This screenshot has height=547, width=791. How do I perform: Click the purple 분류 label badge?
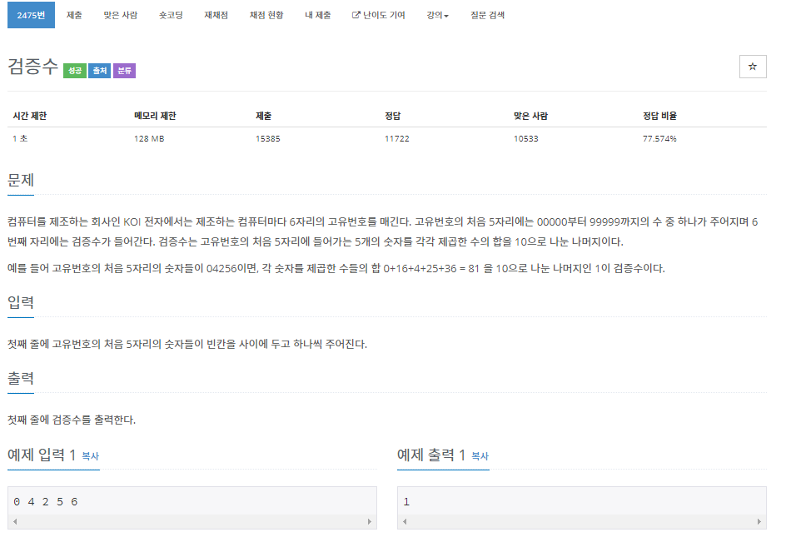[124, 71]
